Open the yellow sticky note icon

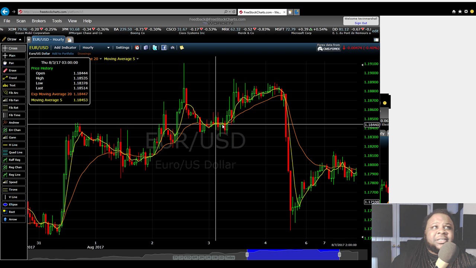[181, 48]
